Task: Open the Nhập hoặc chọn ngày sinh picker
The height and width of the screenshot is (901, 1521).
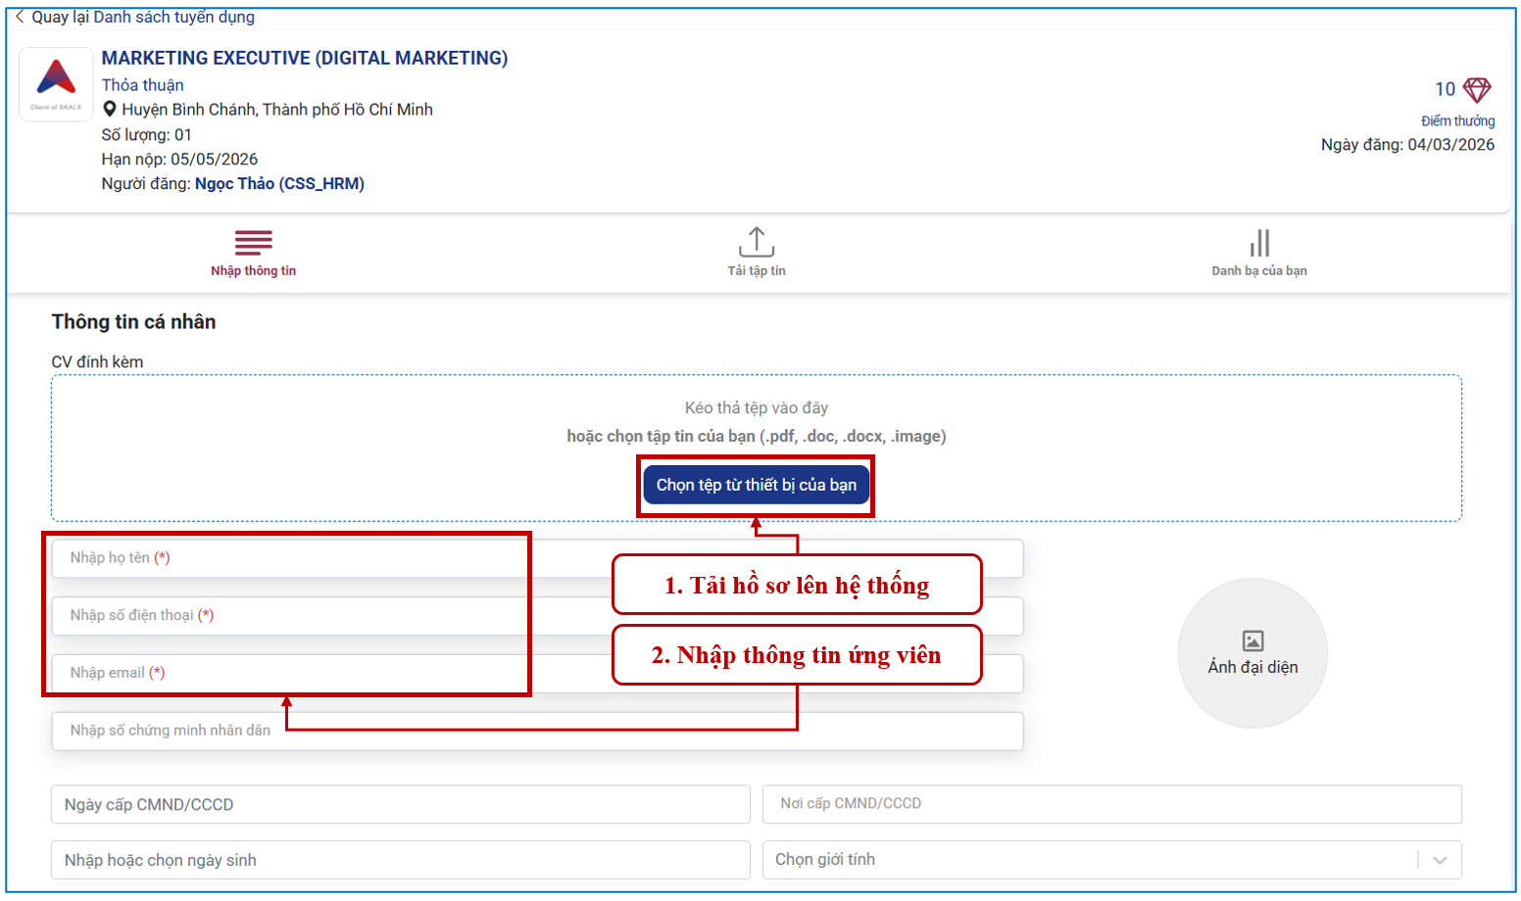Action: click(x=400, y=860)
